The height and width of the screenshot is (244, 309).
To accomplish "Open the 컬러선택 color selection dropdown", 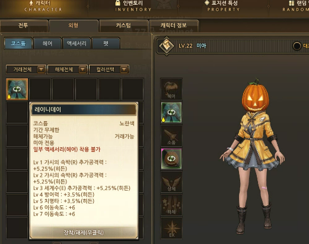I will pyautogui.click(x=109, y=69).
